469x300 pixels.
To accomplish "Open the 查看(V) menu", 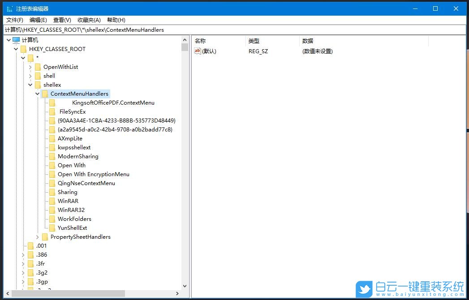I will click(62, 20).
